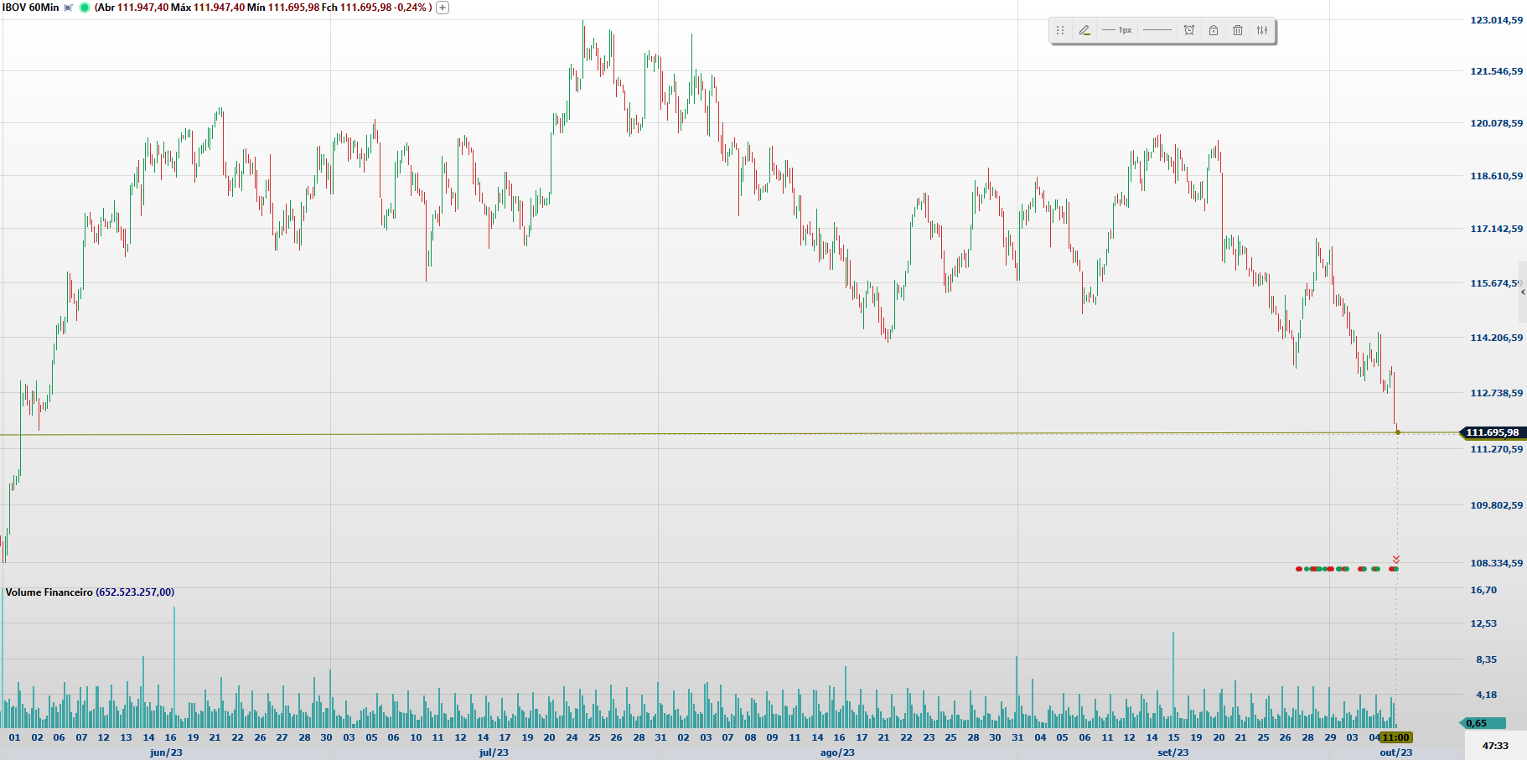The width and height of the screenshot is (1527, 760).
Task: Create alert with alarm clock icon
Action: click(x=1188, y=30)
